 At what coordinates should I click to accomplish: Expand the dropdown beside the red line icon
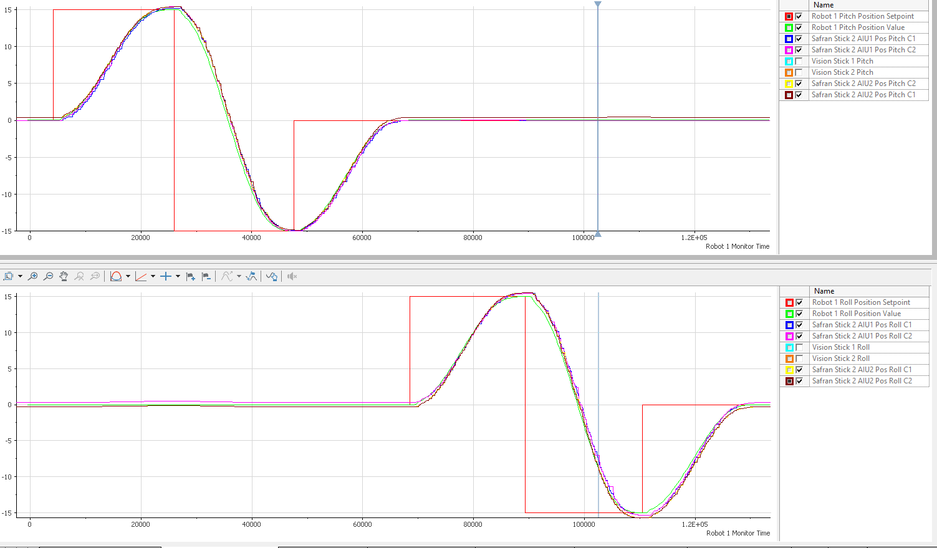tap(153, 276)
